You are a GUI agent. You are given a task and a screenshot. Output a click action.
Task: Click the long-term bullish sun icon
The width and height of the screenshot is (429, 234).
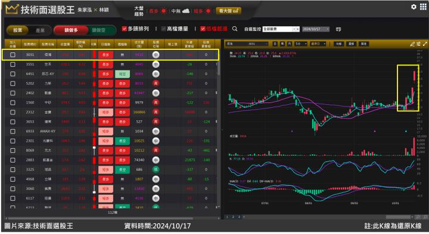click(x=164, y=11)
